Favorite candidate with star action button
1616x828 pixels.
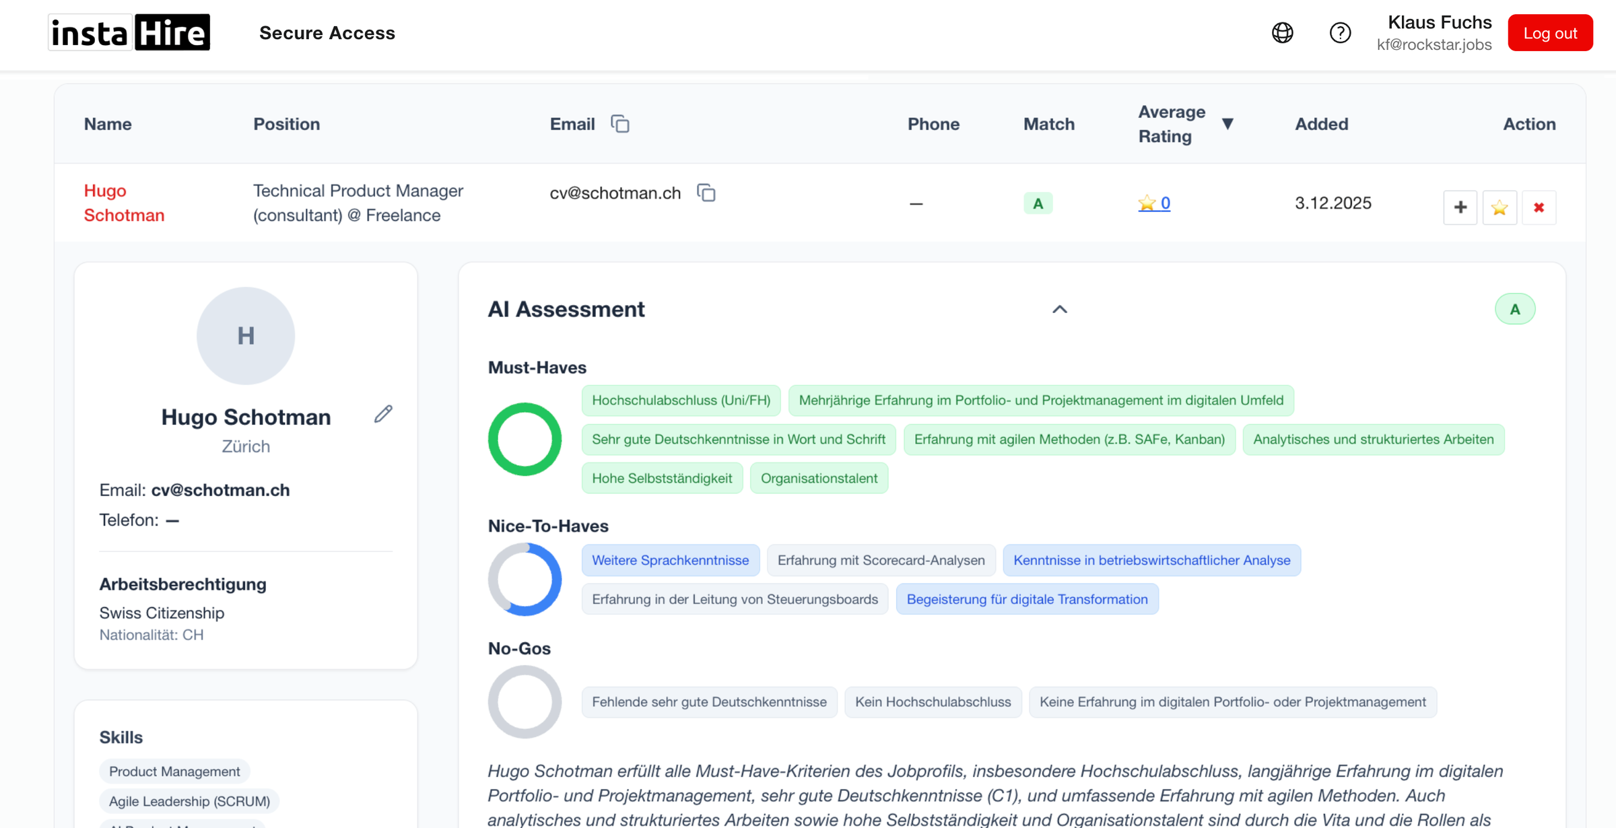pyautogui.click(x=1500, y=207)
